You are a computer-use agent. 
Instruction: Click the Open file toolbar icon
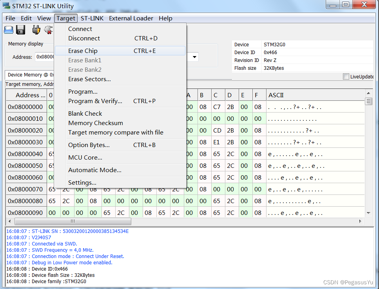(9, 30)
